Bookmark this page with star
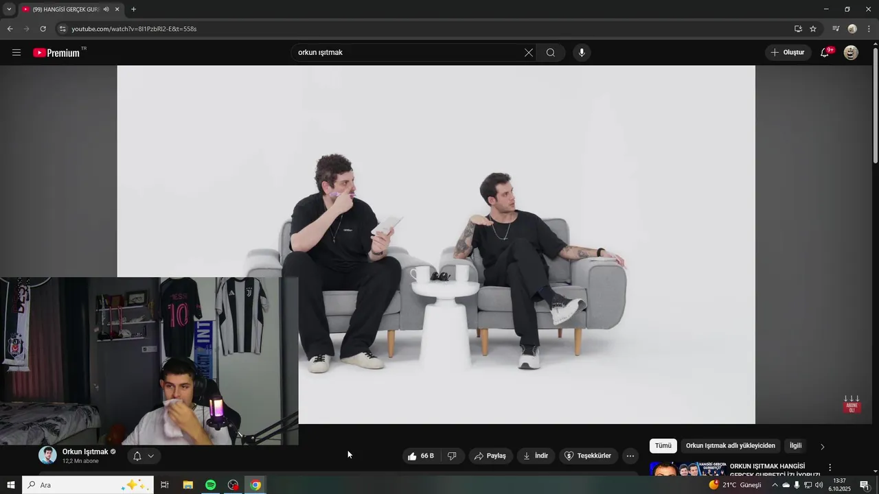Viewport: 879px width, 494px height. (x=813, y=29)
